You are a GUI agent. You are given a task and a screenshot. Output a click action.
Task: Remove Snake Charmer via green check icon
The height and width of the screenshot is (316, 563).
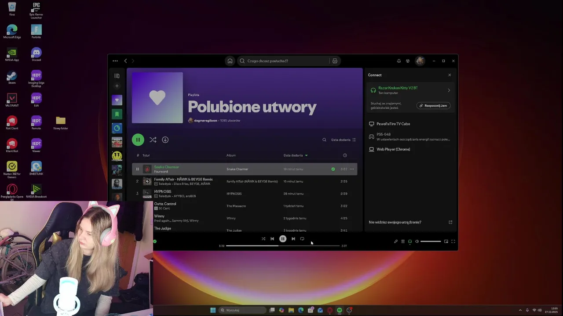tap(333, 169)
